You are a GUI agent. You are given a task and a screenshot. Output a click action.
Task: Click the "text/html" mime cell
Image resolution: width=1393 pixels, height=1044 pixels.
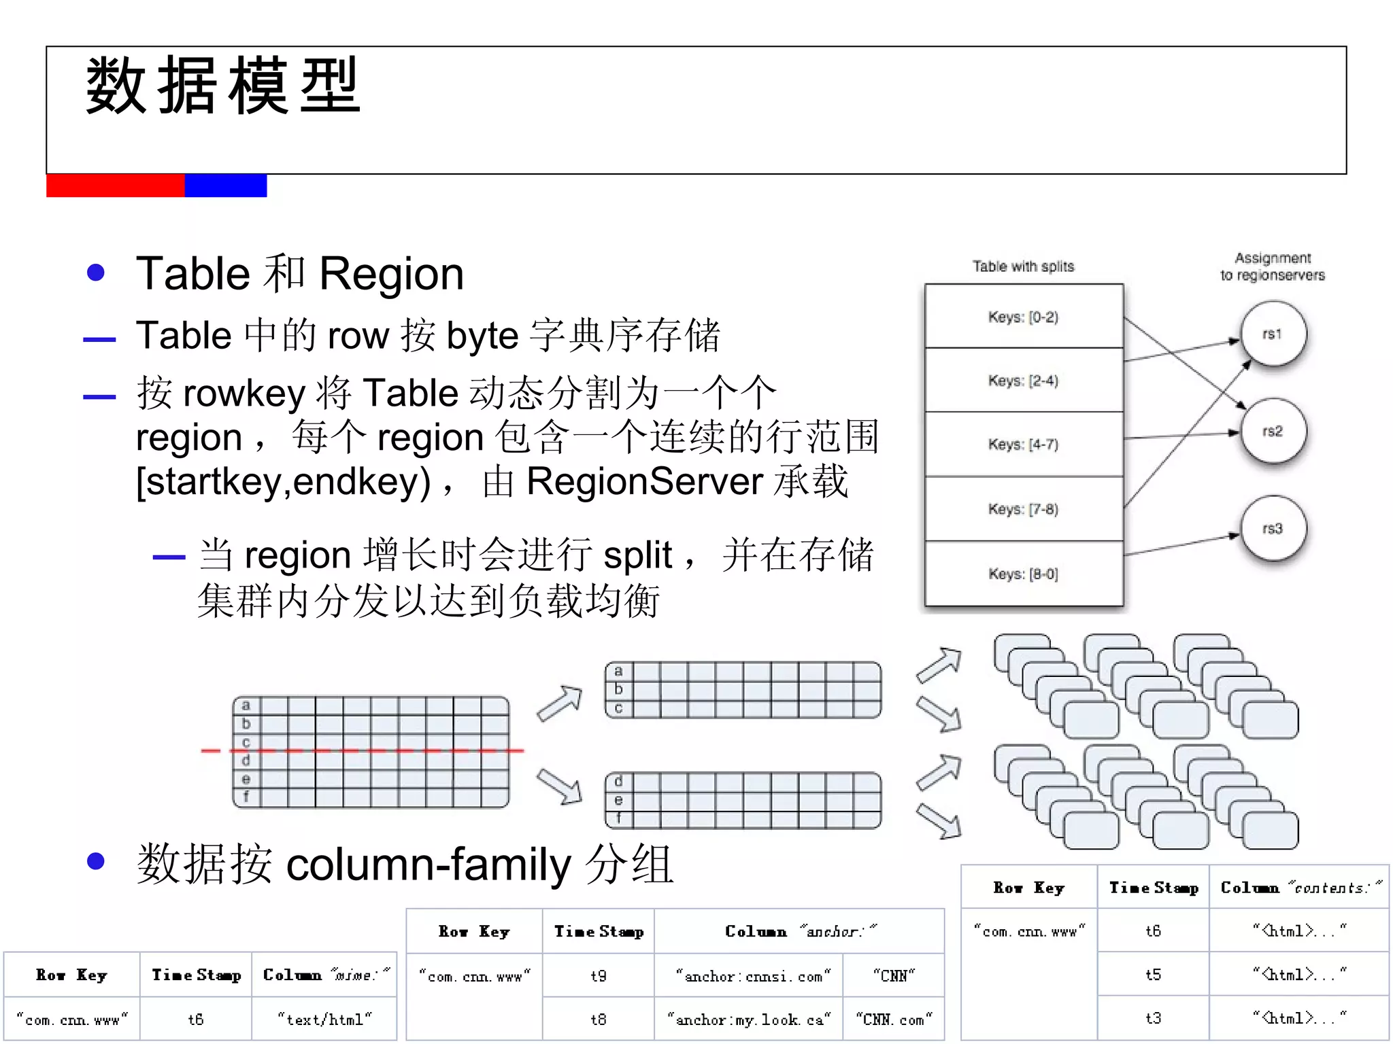[324, 1019]
